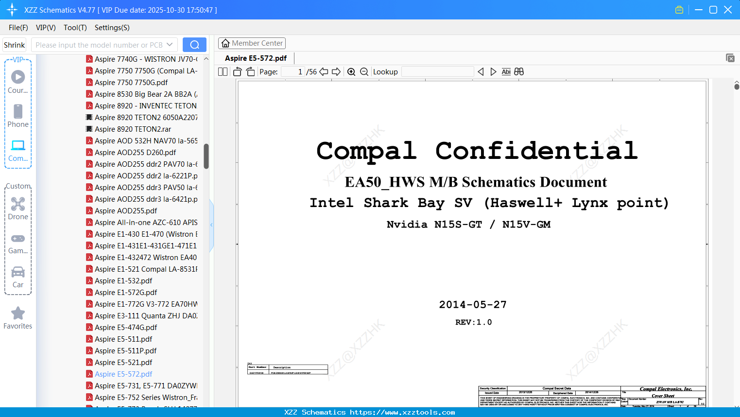Open the File(F) menu
The width and height of the screenshot is (740, 417).
click(x=18, y=27)
